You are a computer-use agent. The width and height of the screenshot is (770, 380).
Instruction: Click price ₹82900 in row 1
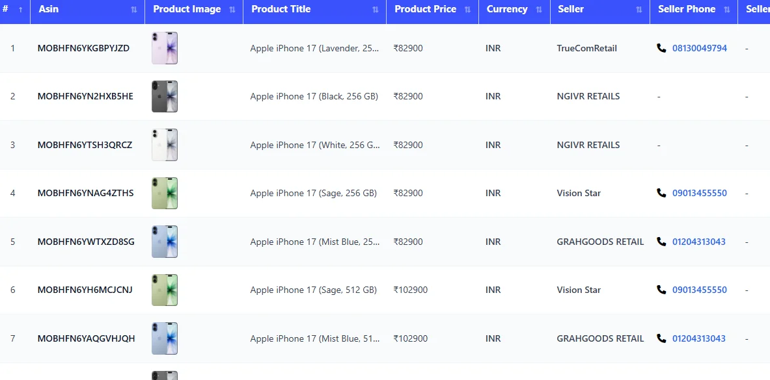[x=408, y=48]
